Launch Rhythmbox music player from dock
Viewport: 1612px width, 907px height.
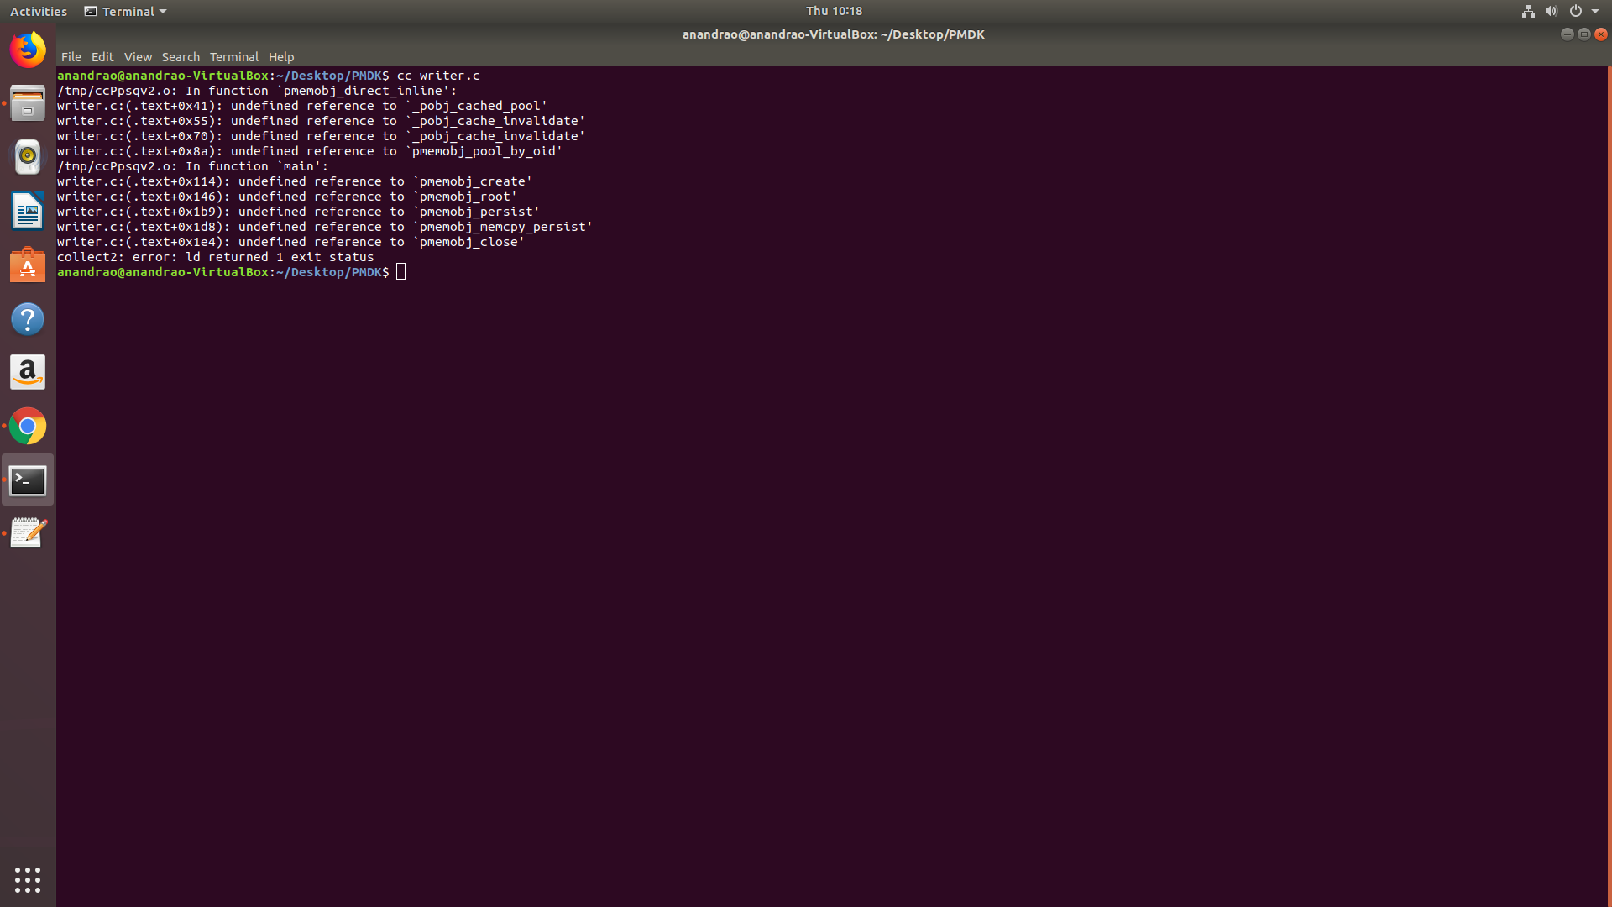point(28,156)
